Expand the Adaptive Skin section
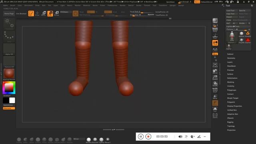The image size is (256, 144). click(x=232, y=114)
